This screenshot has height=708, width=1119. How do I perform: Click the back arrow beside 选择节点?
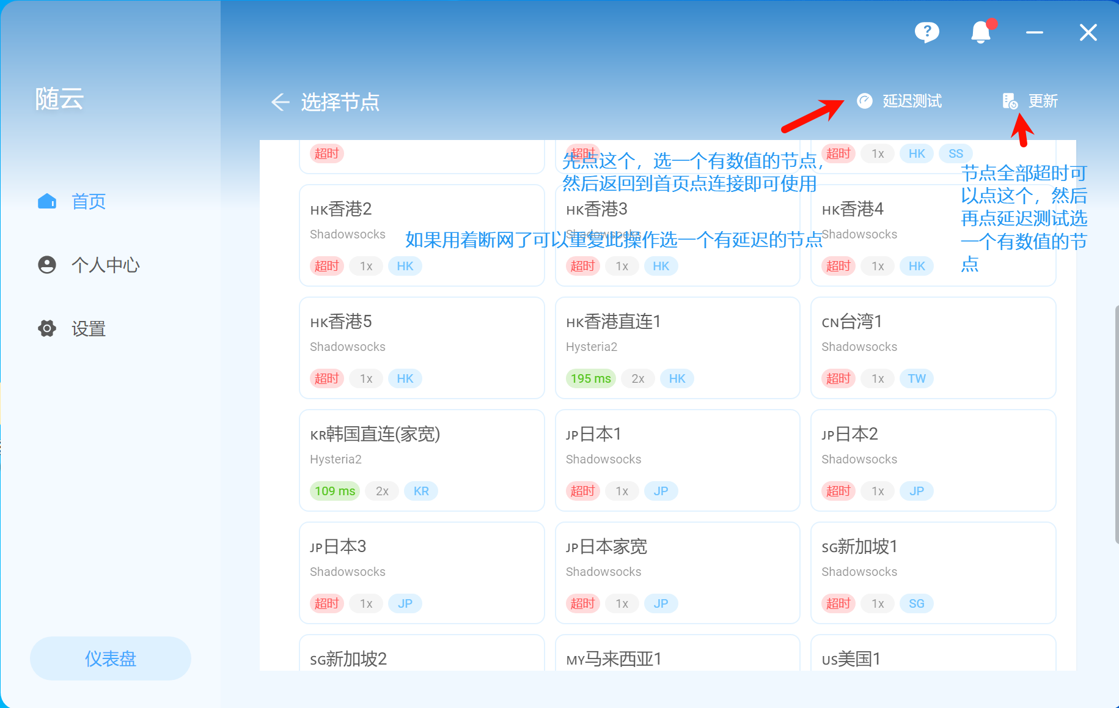click(280, 102)
